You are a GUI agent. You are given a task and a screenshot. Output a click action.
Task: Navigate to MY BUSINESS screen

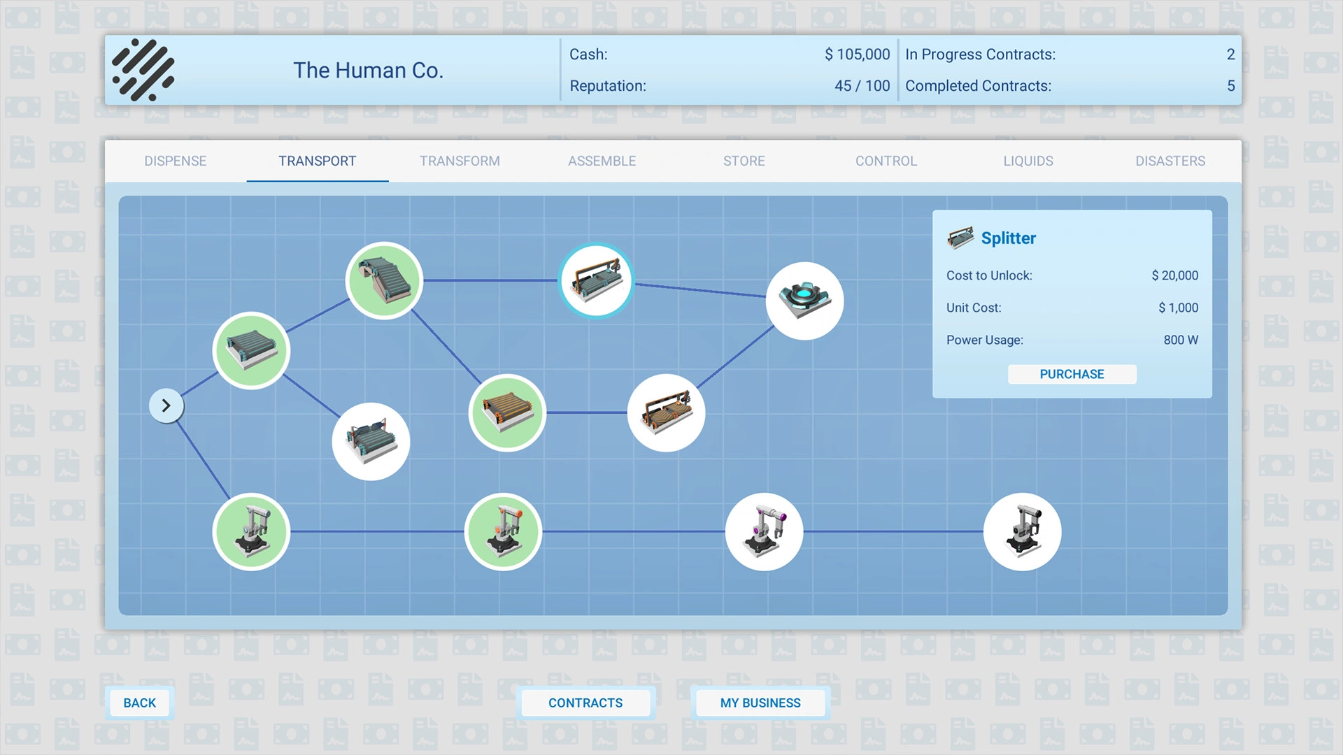pos(760,703)
